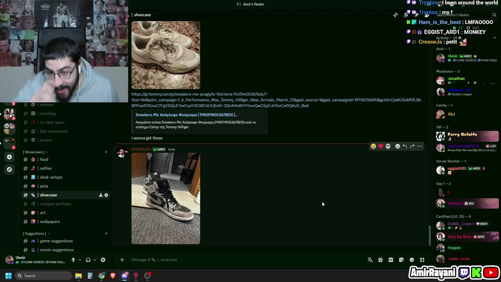Open the counting channel
Image resolution: width=501 pixels, height=282 pixels.
click(x=66, y=114)
